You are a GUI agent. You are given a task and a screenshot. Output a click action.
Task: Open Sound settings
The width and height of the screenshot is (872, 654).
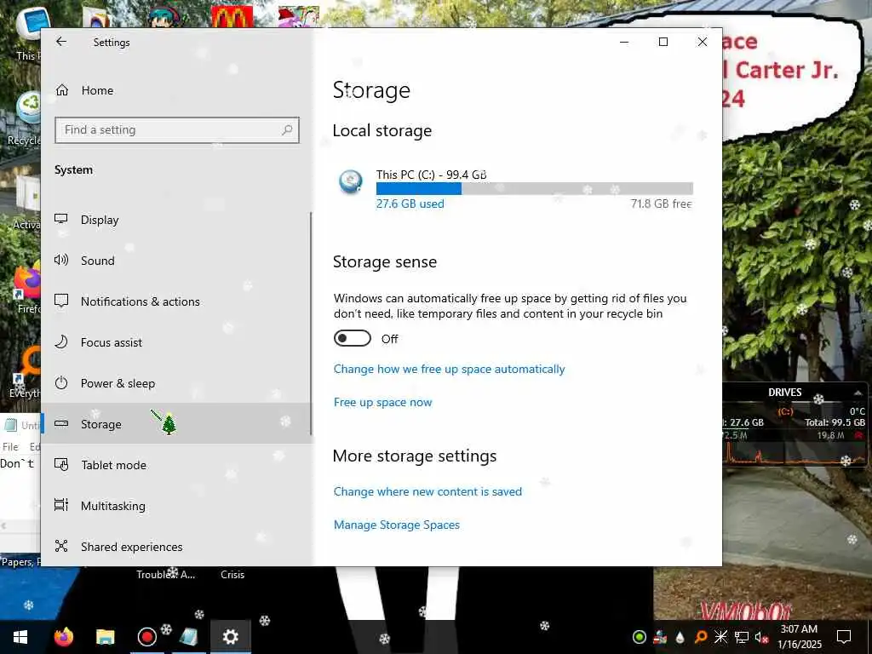coord(177,261)
